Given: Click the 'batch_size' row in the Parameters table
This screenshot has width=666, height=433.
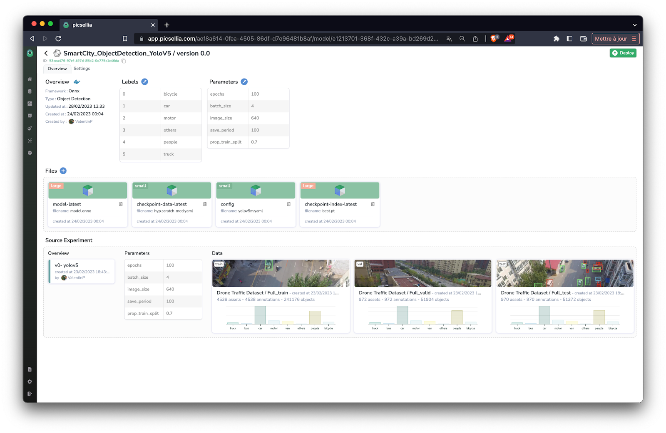Looking at the screenshot, I should [x=248, y=106].
